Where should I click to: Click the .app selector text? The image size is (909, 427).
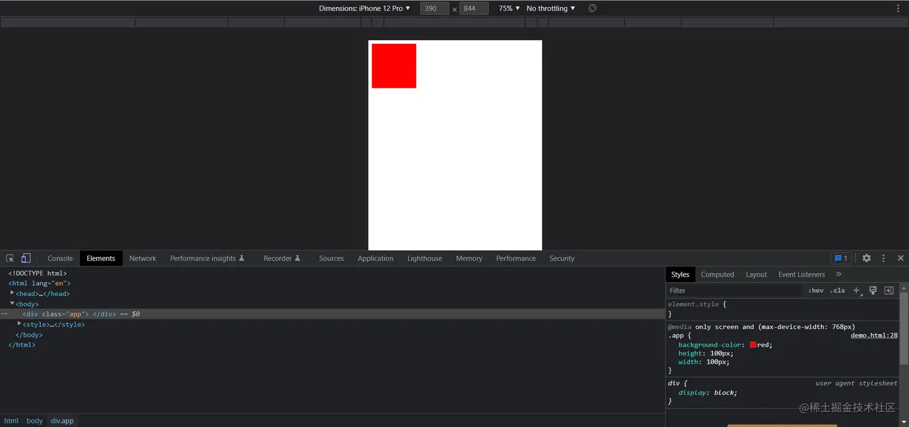[x=677, y=336]
